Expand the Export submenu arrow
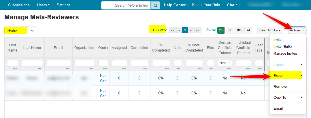This screenshot has height=118, width=311. tap(301, 76)
